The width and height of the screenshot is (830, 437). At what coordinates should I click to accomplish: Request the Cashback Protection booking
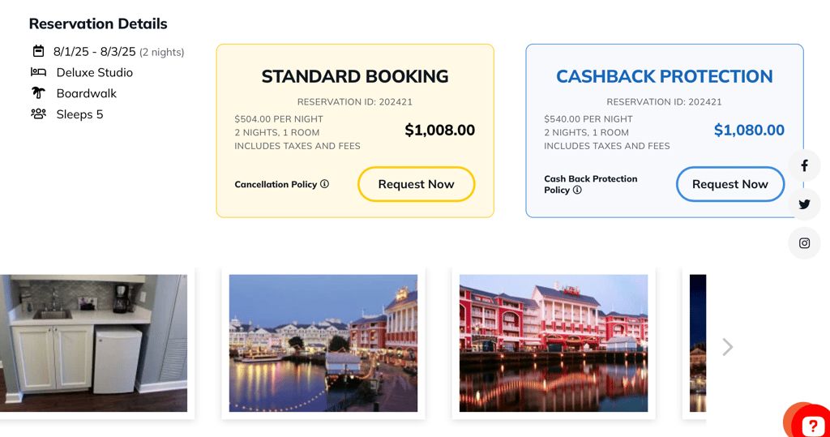(x=729, y=184)
